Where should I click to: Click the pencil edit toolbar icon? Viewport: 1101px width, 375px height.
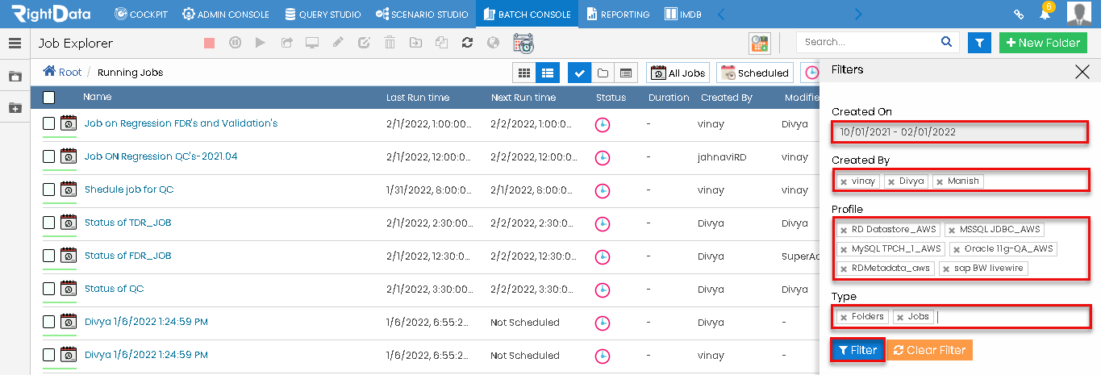[338, 43]
